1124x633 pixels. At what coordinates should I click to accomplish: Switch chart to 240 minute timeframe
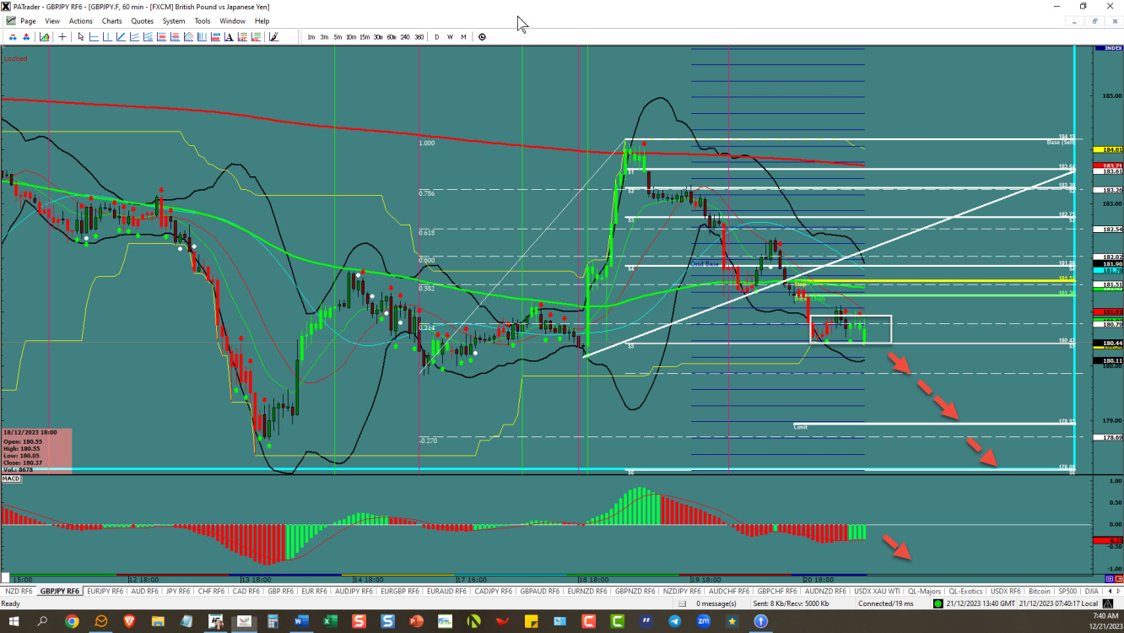point(405,37)
